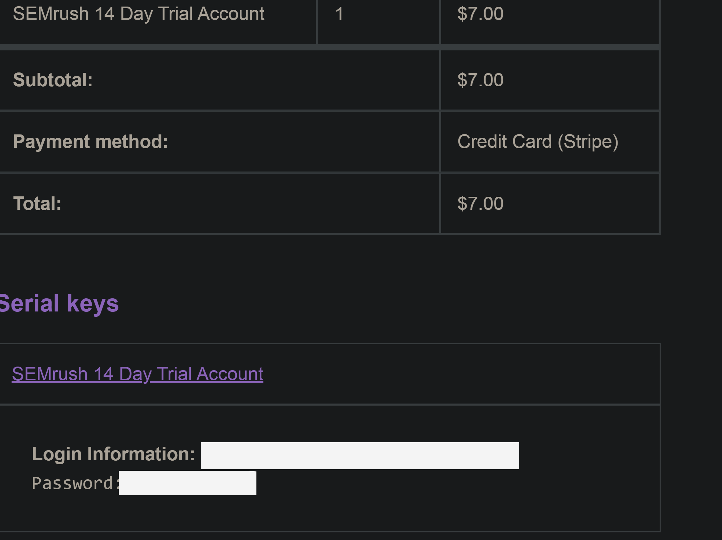Viewport: 722px width, 540px height.
Task: Open the SEMrush 14 Day Trial Account link
Action: [x=138, y=374]
